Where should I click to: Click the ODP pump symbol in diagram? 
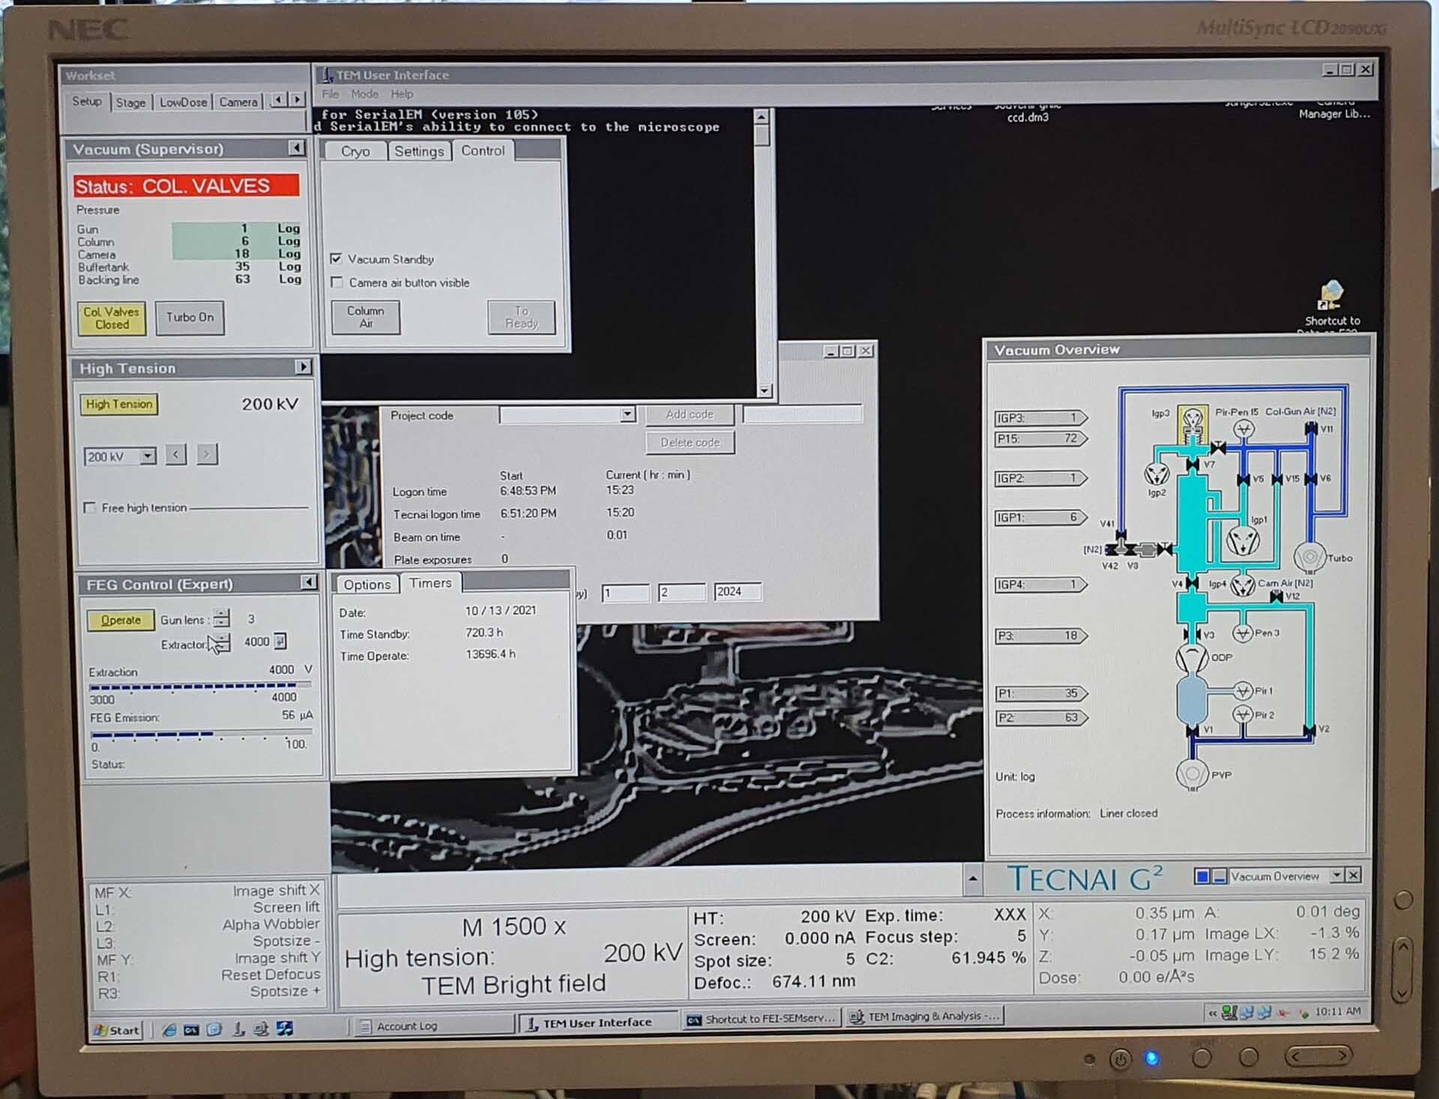[1191, 658]
